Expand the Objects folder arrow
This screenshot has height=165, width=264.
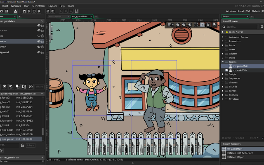(x=223, y=54)
